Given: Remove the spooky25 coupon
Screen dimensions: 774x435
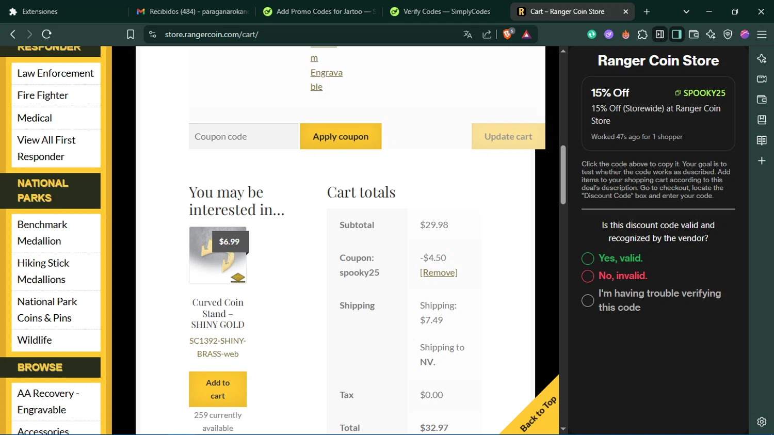Looking at the screenshot, I should (439, 272).
